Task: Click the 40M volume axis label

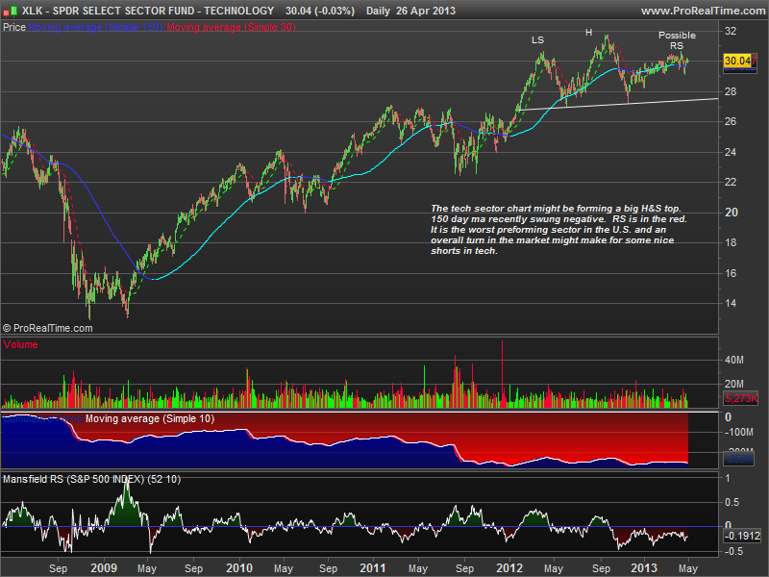Action: coord(734,360)
